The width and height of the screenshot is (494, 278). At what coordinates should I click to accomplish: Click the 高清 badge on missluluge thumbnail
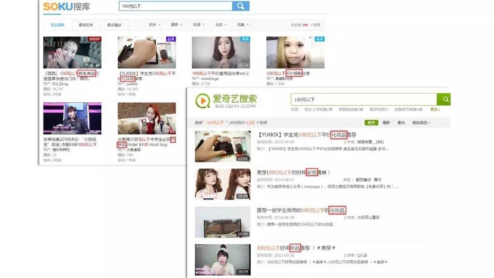246,39
